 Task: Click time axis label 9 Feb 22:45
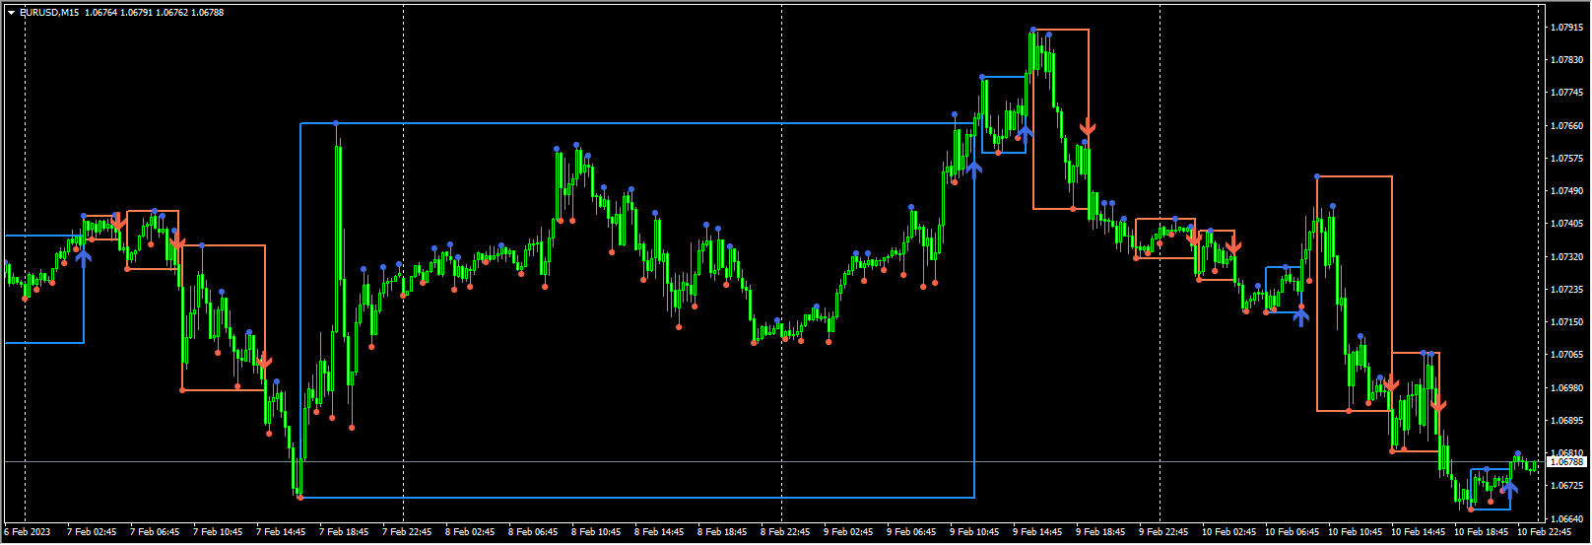[x=1163, y=532]
